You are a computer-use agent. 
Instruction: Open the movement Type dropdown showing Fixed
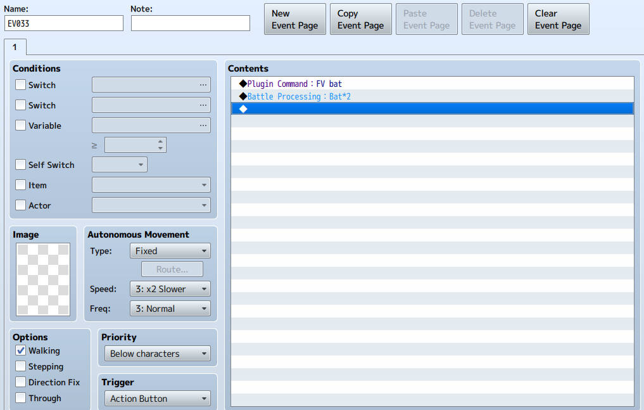170,251
